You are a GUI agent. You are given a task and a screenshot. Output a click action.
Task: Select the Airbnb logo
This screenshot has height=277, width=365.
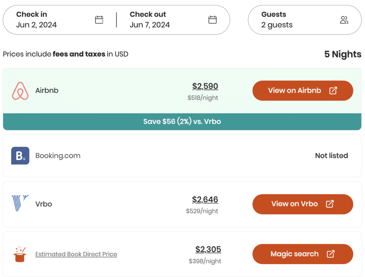[x=20, y=91]
